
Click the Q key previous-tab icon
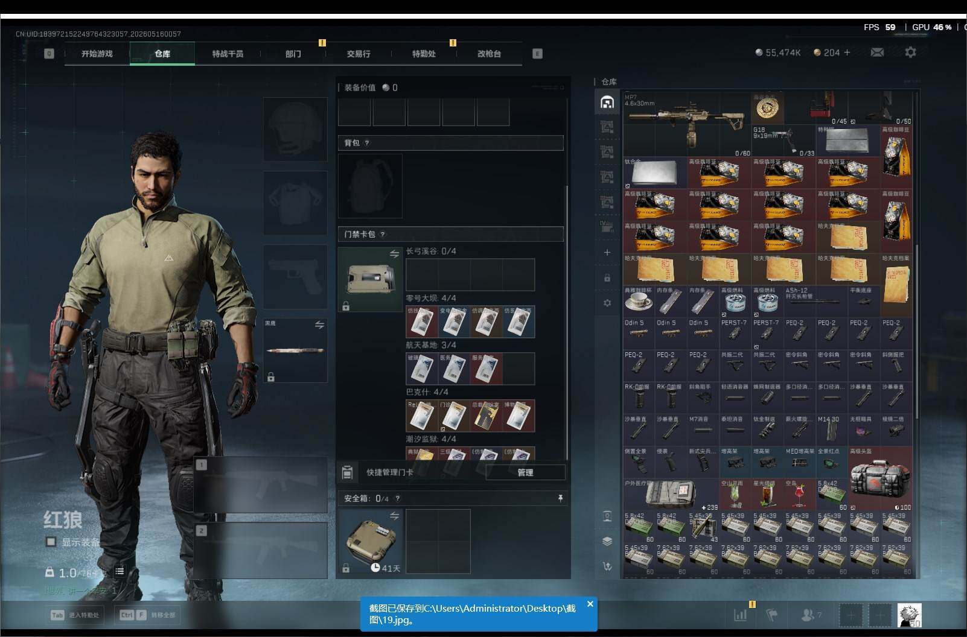49,54
